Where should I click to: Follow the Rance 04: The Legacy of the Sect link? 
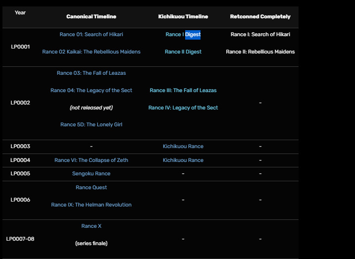[91, 91]
